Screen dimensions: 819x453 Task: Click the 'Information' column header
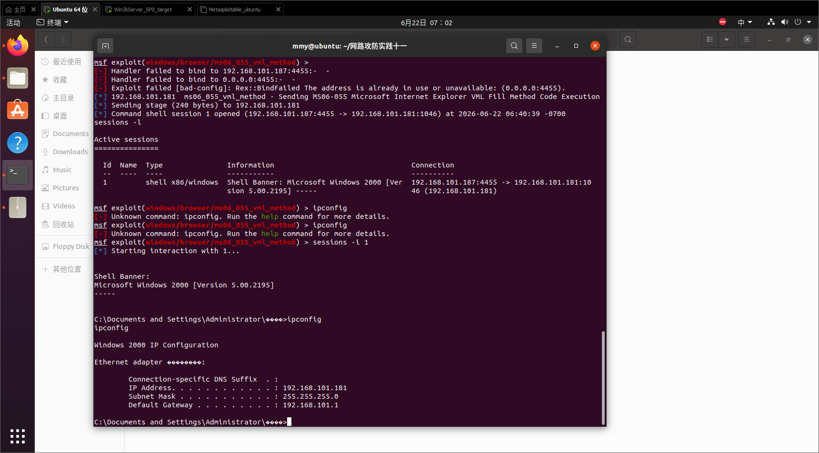tap(250, 165)
